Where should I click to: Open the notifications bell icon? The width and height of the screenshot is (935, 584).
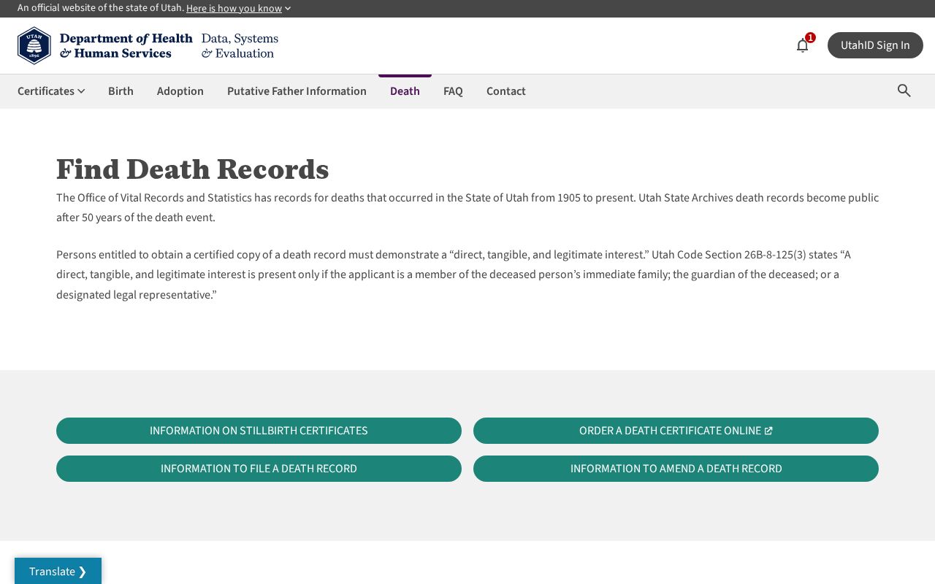802,45
